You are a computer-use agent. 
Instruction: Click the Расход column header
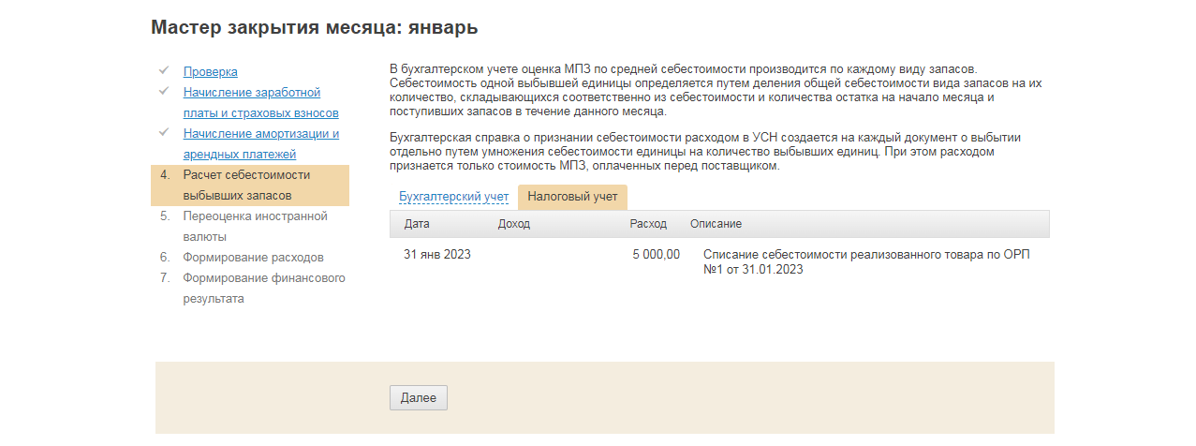coord(648,224)
